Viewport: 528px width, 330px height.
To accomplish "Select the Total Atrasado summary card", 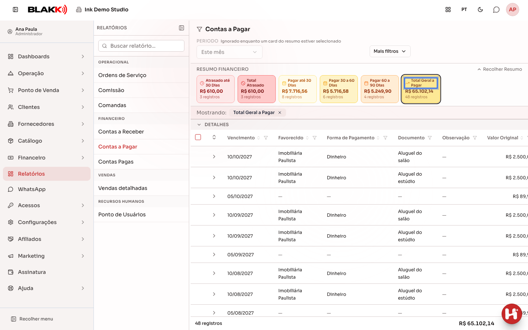I will point(257,89).
